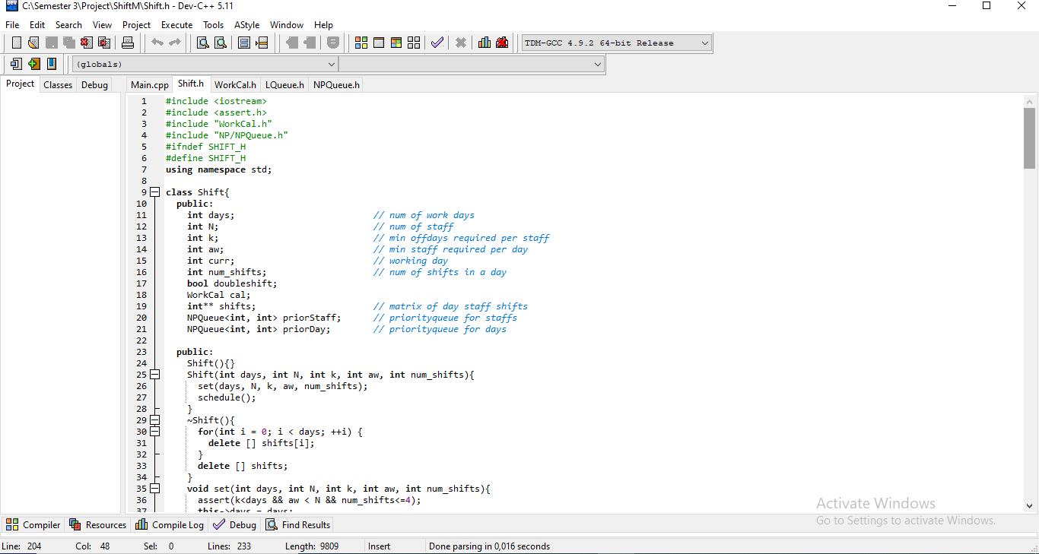Click the Goto Line toolbar icon
Screen dimensions: 1039x554
tap(262, 43)
